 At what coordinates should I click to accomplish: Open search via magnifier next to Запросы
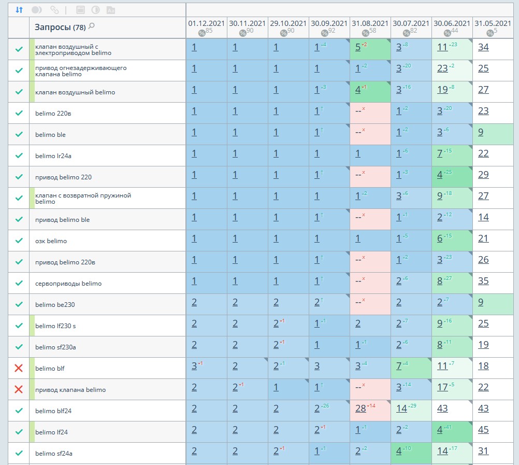pos(92,26)
